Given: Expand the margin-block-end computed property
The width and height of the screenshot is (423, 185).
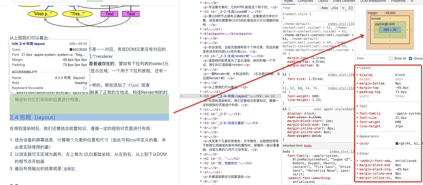Looking at the screenshot, I should pyautogui.click(x=357, y=165).
